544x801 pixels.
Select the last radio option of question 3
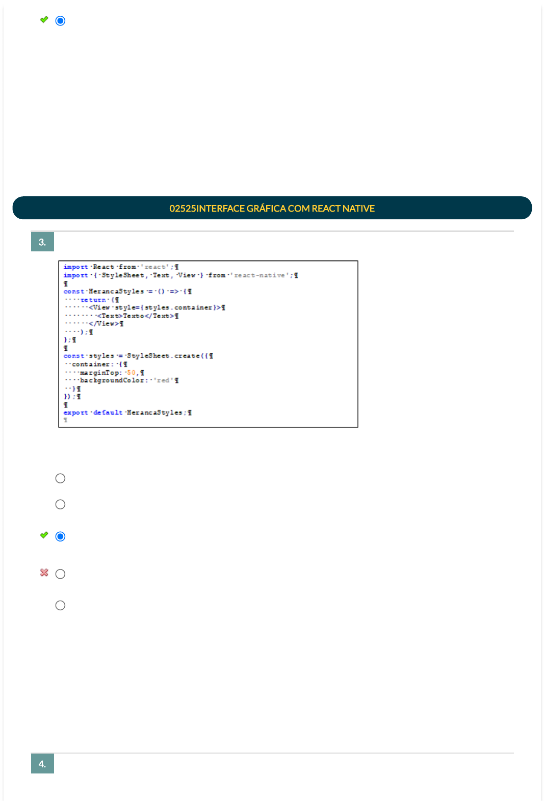click(60, 605)
